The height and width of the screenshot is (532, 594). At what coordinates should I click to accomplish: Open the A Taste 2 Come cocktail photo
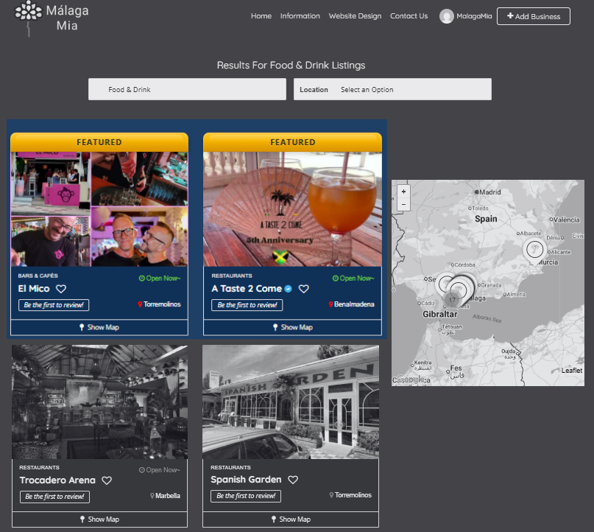click(292, 209)
